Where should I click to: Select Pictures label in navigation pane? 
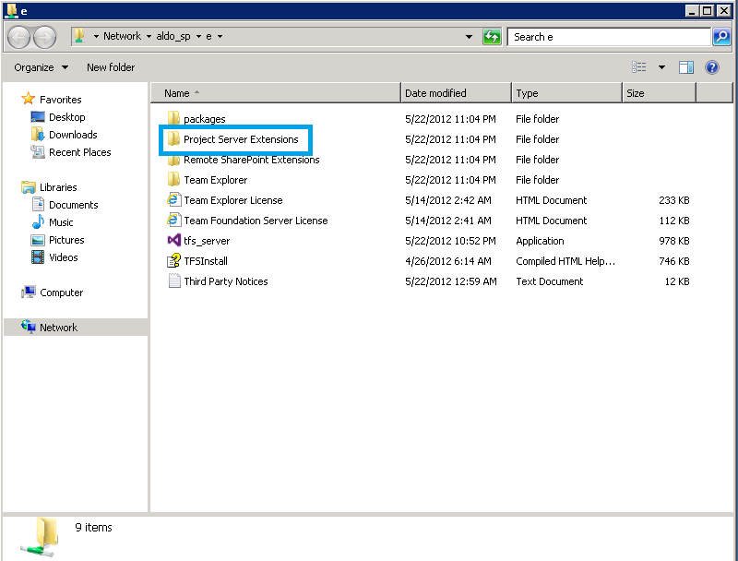(x=66, y=240)
